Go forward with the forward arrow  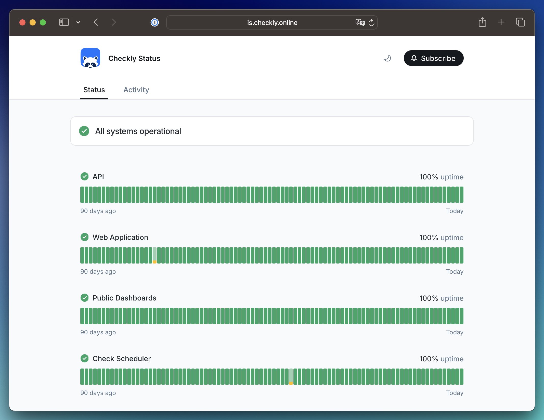[x=114, y=22]
